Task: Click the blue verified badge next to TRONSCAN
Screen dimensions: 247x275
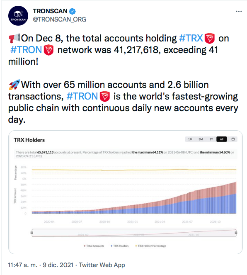Action: pos(73,11)
